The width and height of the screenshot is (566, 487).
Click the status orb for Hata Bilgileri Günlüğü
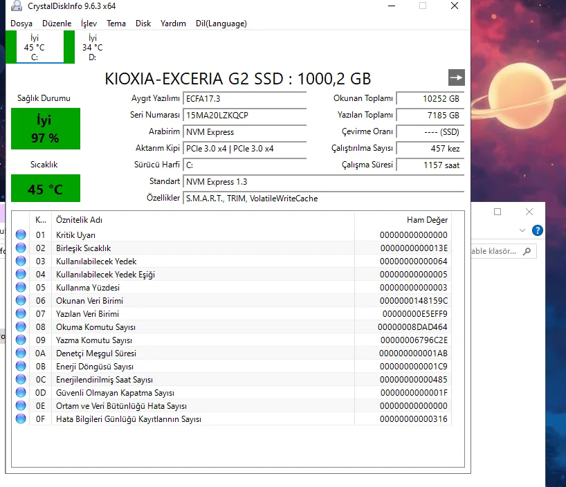(21, 419)
